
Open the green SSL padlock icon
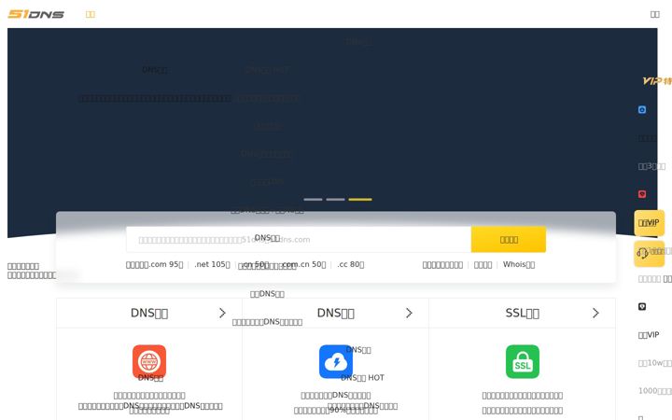(523, 361)
